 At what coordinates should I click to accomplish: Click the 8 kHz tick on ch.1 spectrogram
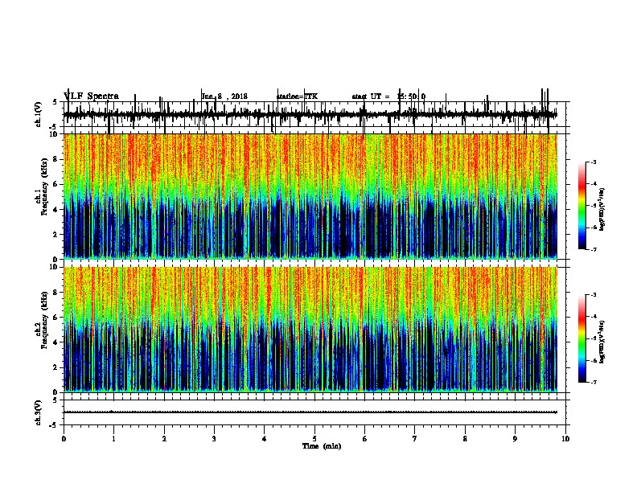click(56, 159)
